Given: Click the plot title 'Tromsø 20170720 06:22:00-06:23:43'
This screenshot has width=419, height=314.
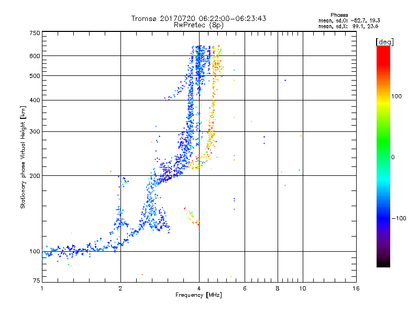Looking at the screenshot, I should (x=199, y=18).
